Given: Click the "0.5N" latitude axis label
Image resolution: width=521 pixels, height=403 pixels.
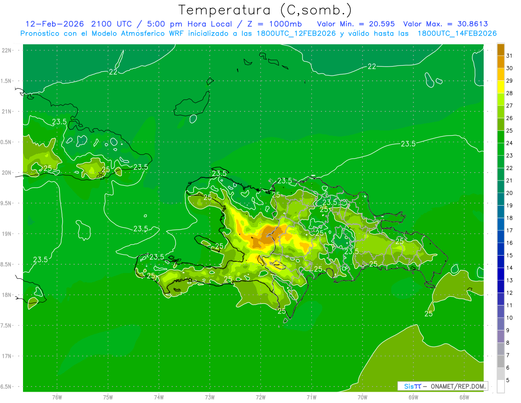Looking at the screenshot, I should click(7, 142).
